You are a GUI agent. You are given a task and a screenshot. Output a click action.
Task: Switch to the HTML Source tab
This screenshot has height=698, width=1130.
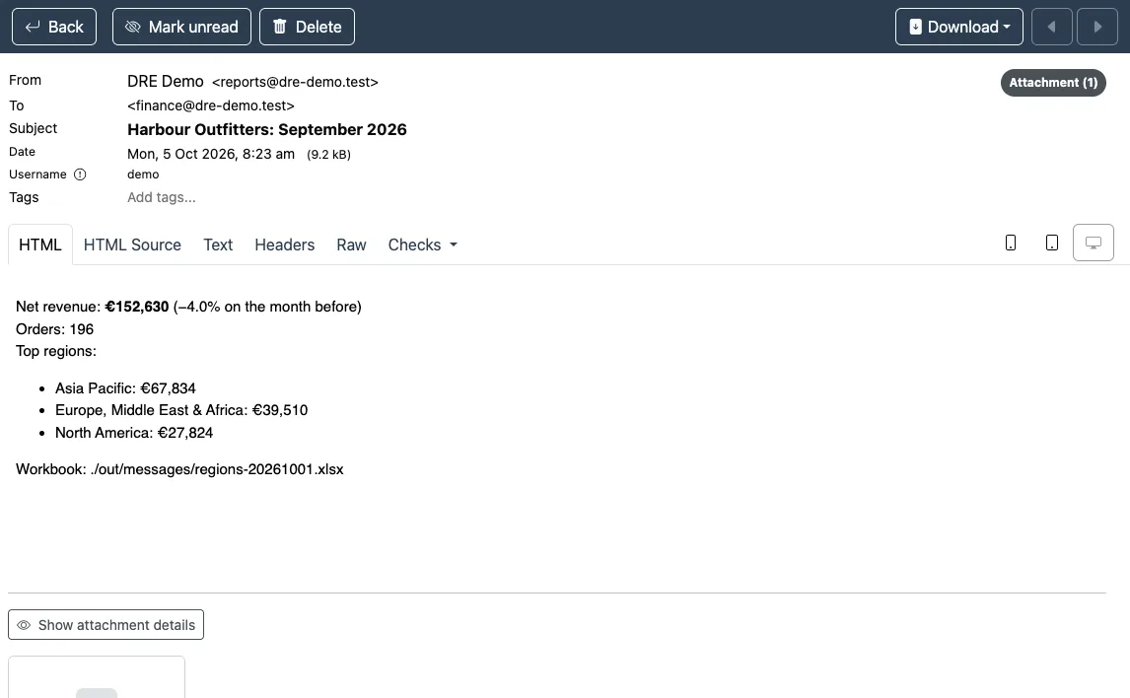click(x=132, y=244)
